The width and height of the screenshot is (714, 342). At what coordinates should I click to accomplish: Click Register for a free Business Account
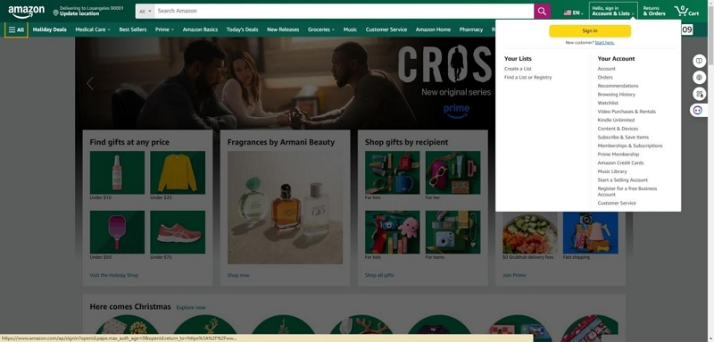[627, 191]
